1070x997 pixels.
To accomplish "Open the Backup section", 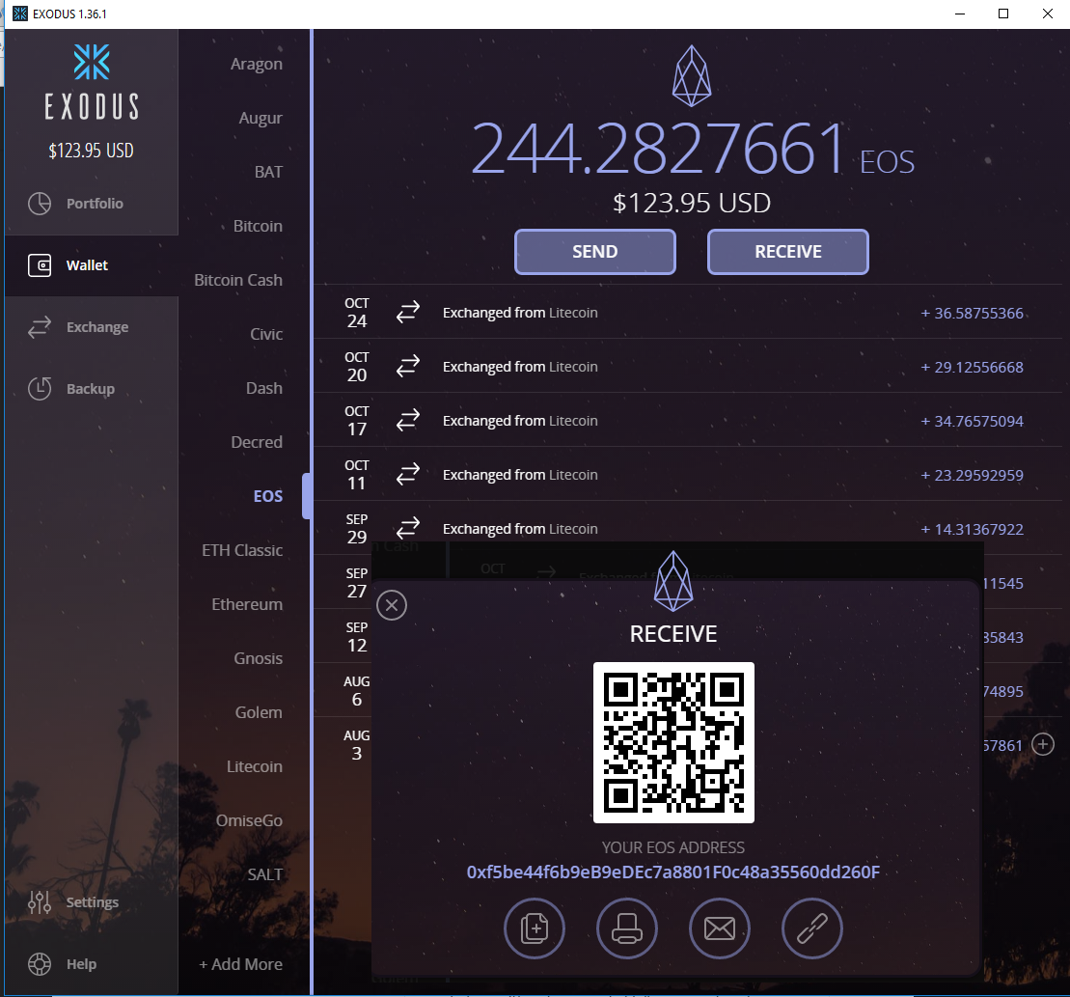I will [92, 389].
